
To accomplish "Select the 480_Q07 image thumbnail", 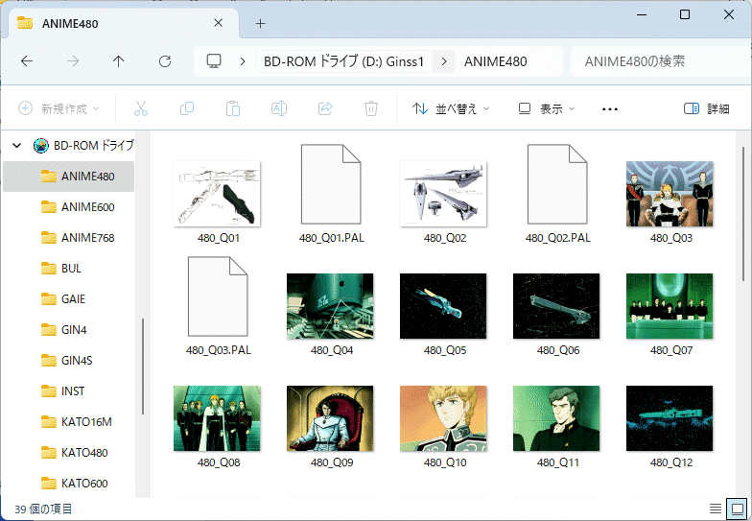I will click(x=670, y=306).
